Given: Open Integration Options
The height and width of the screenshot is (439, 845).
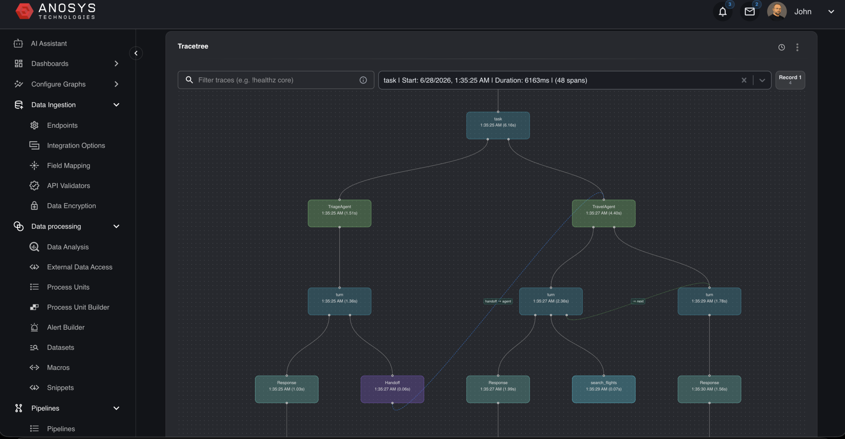Looking at the screenshot, I should click(x=76, y=145).
